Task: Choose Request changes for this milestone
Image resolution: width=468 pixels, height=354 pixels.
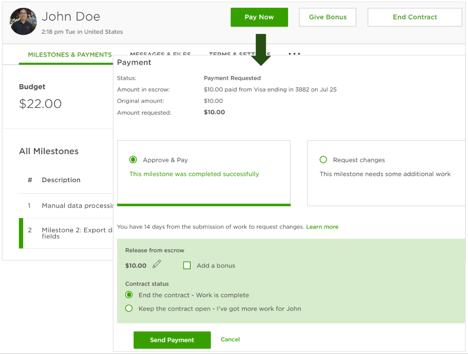Action: [323, 160]
